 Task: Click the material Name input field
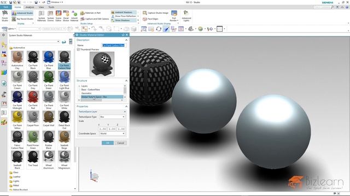click(x=114, y=45)
